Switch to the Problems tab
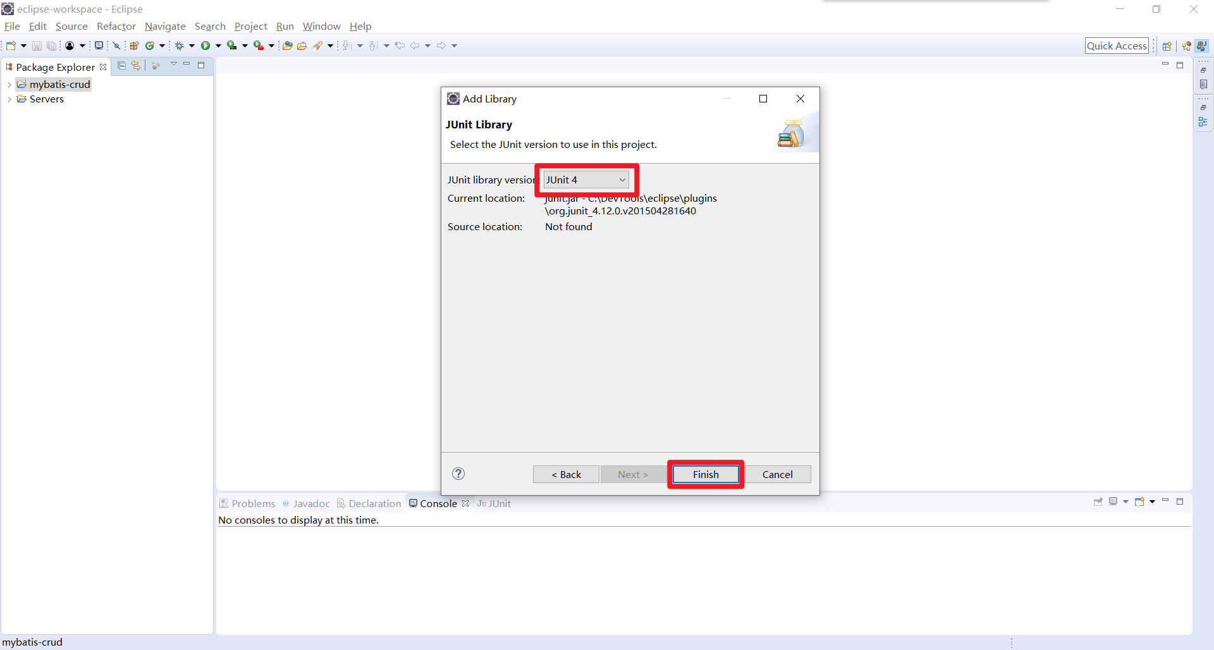Viewport: 1214px width, 650px height. coord(247,503)
